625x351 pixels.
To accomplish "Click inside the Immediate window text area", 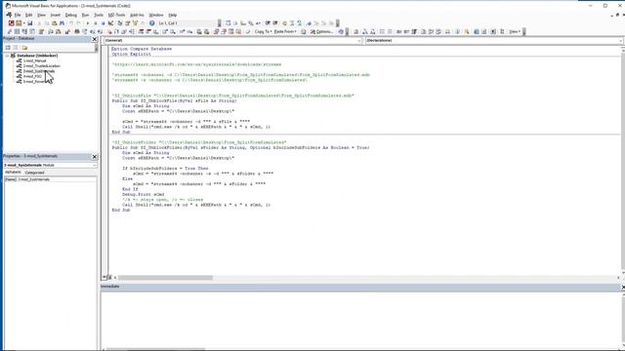I will [360, 321].
